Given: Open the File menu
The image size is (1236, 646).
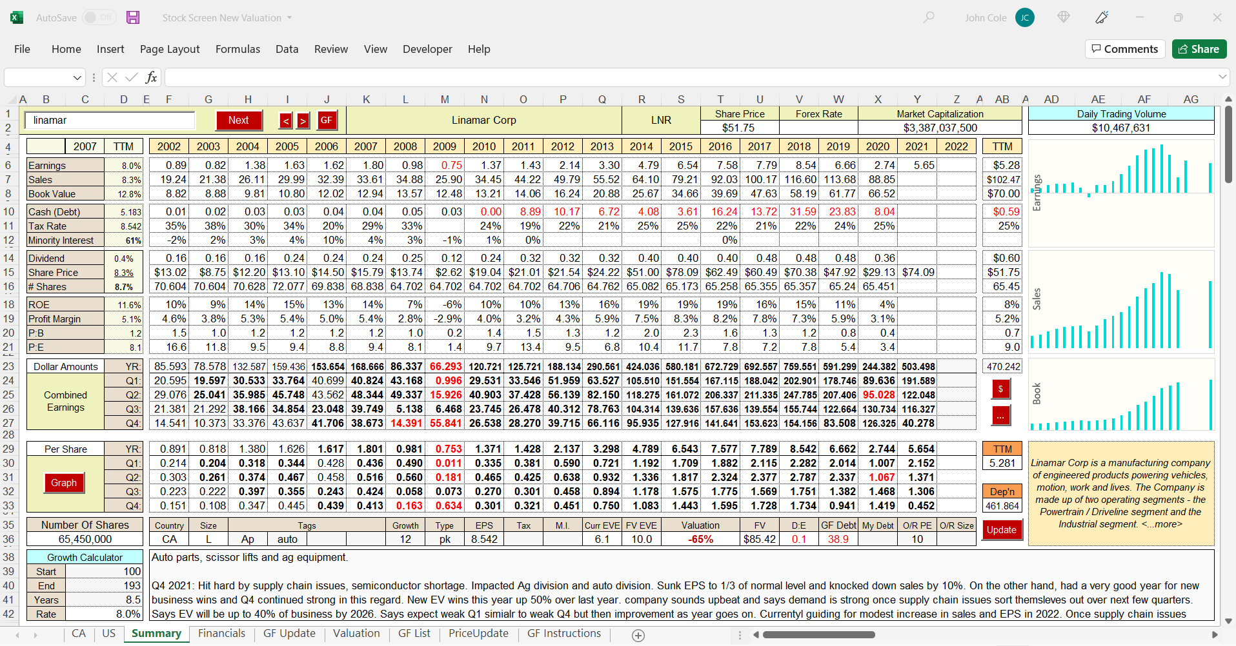Looking at the screenshot, I should click(x=22, y=49).
